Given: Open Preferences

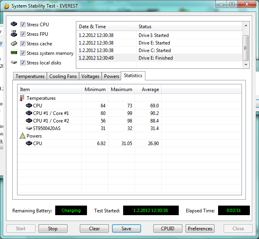Looking at the screenshot, I should point(200,229).
